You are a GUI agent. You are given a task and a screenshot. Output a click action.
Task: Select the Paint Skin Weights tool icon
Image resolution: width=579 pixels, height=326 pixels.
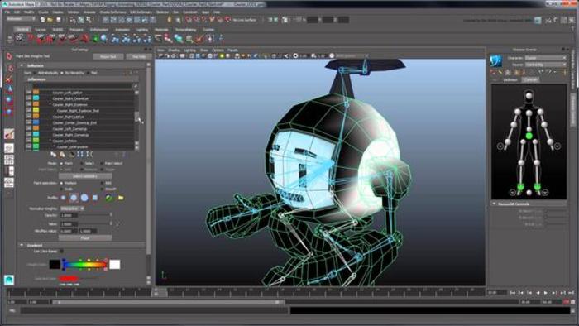[9, 56]
